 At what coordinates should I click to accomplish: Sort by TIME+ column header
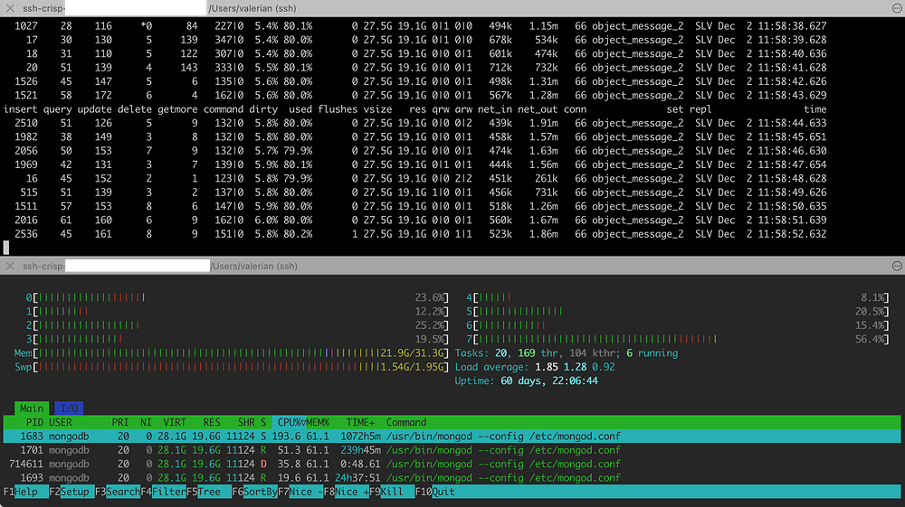tap(360, 422)
